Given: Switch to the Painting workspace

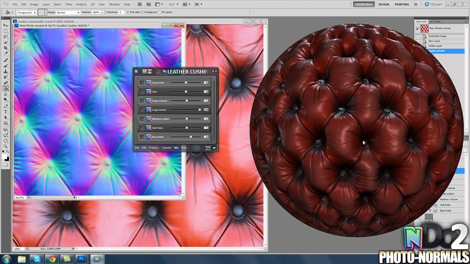Looking at the screenshot, I should click(402, 4).
